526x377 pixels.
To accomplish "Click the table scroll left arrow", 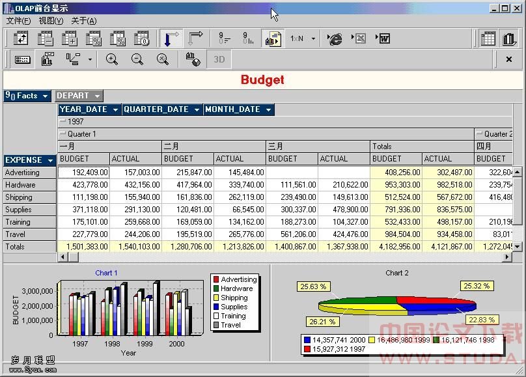I will [x=62, y=257].
